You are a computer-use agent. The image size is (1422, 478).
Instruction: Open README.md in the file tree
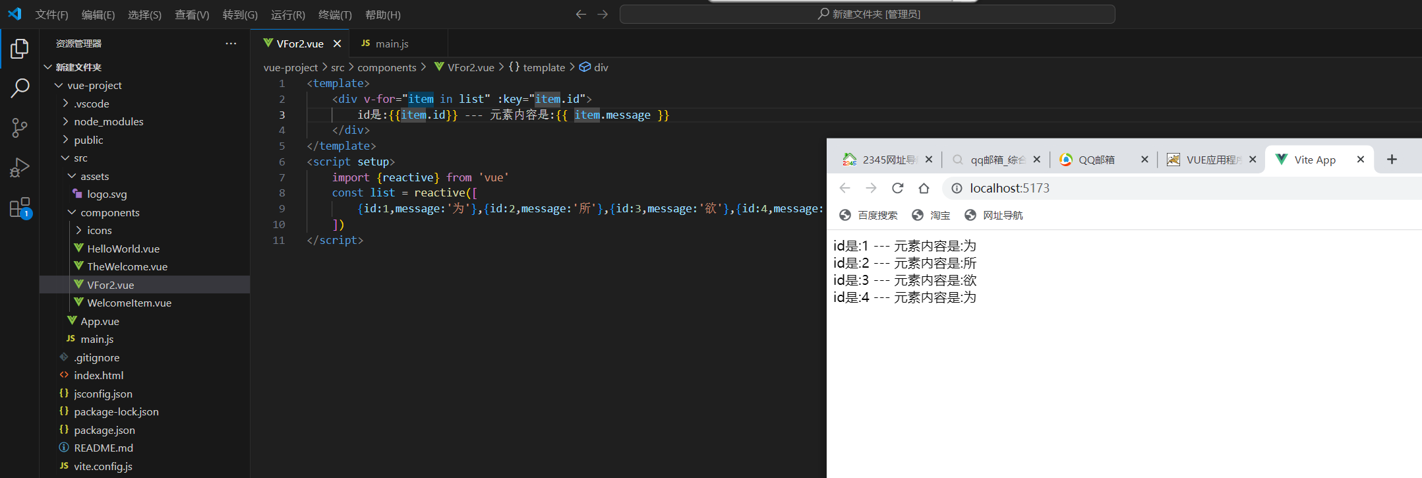[x=104, y=448]
